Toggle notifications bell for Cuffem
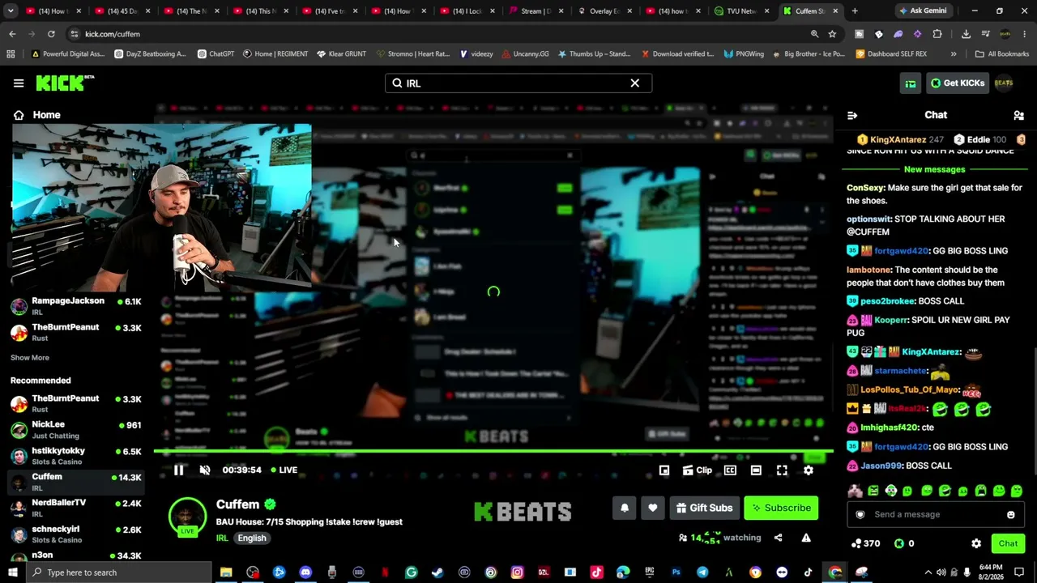1037x583 pixels. 625,508
